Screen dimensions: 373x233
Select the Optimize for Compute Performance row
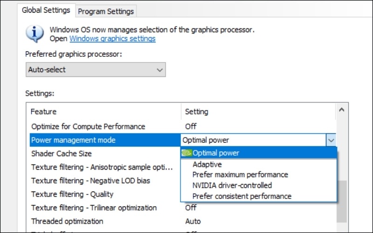[88, 126]
